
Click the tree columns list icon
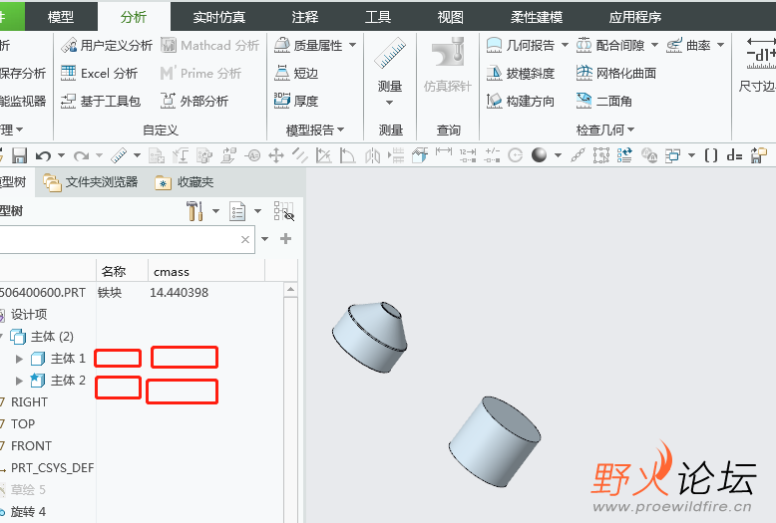(x=237, y=211)
